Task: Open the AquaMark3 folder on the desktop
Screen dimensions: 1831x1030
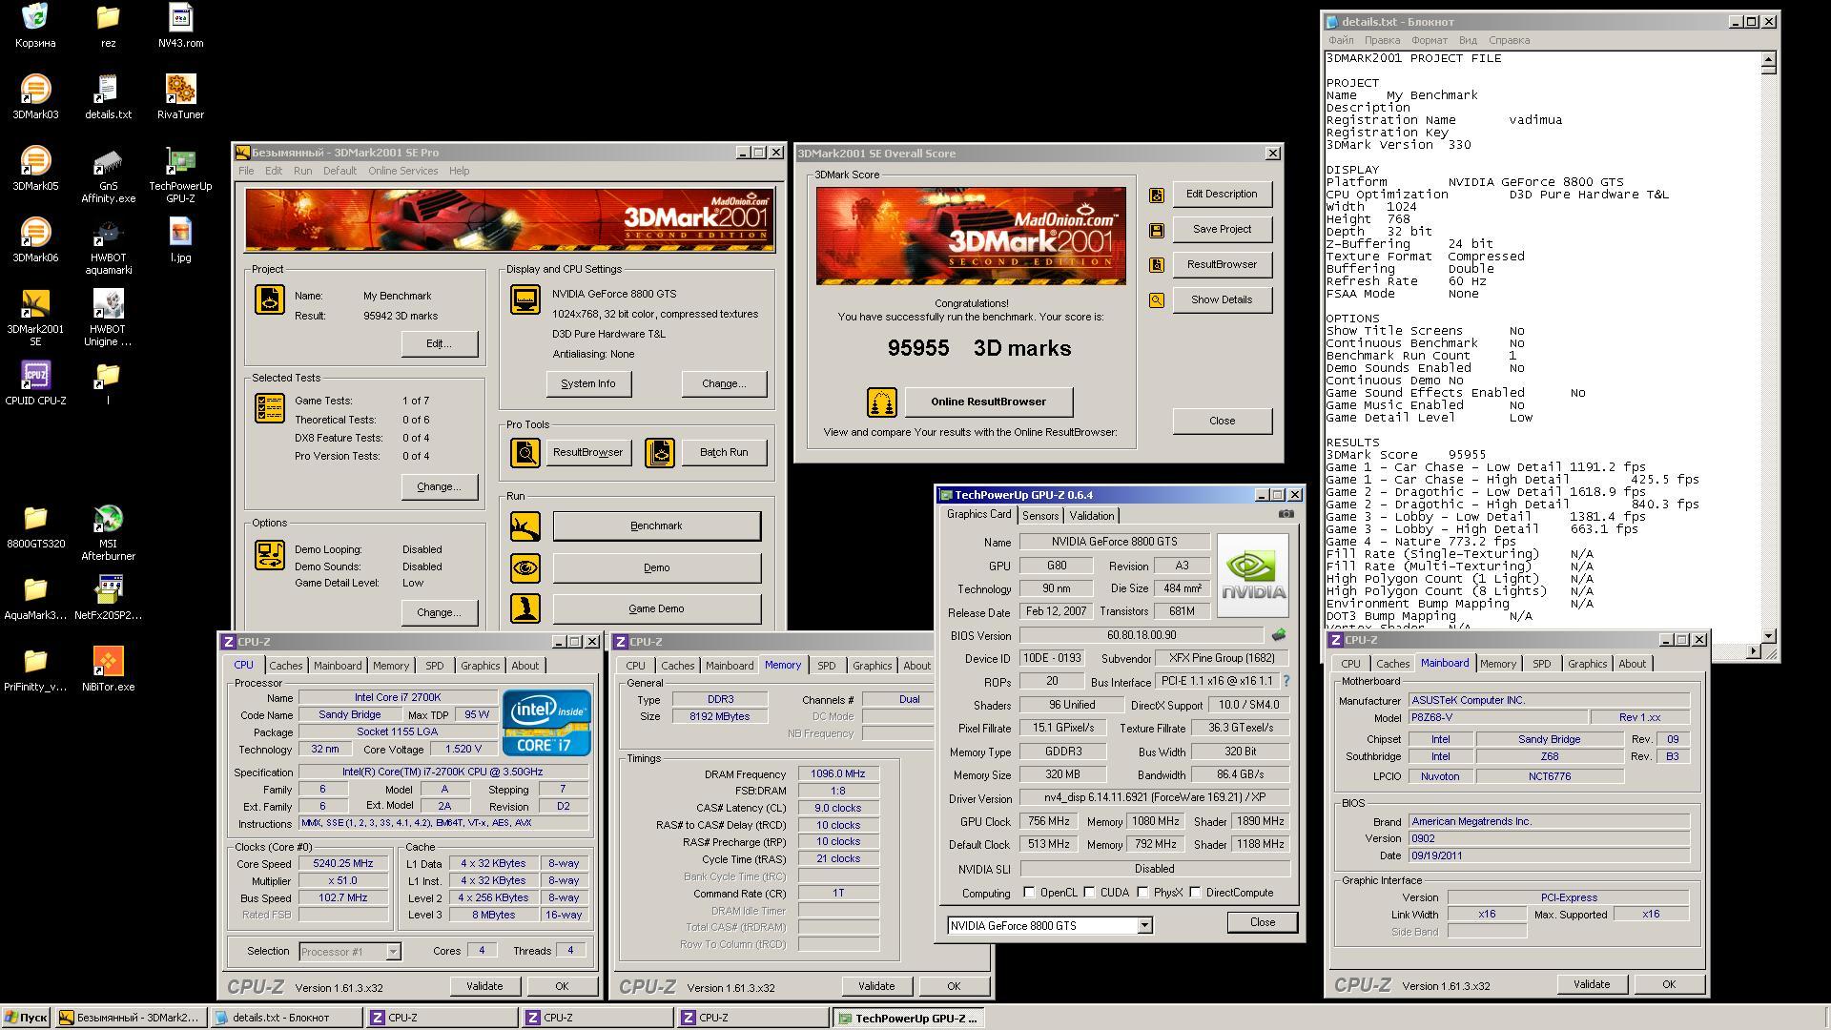Action: tap(35, 598)
